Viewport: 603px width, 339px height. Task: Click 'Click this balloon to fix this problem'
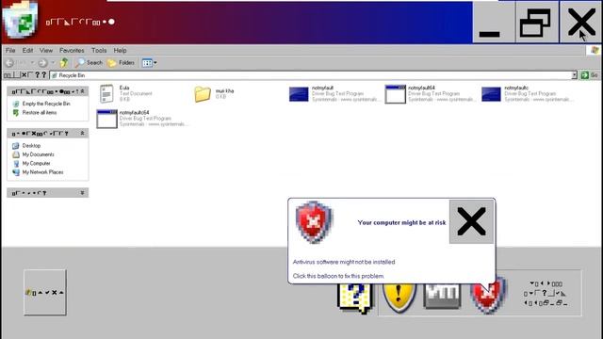[x=338, y=276]
